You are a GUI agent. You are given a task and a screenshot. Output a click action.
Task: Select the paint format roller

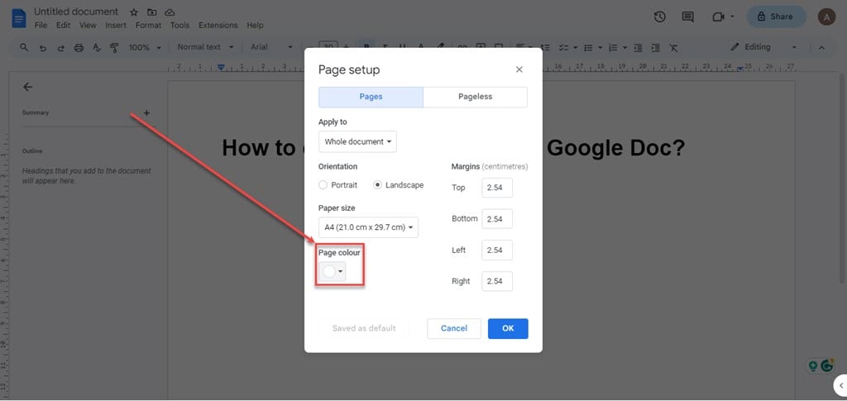pos(114,47)
